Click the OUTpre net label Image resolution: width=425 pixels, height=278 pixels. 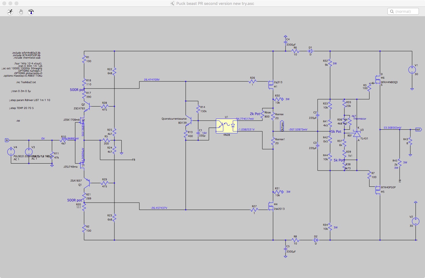[x=282, y=126]
